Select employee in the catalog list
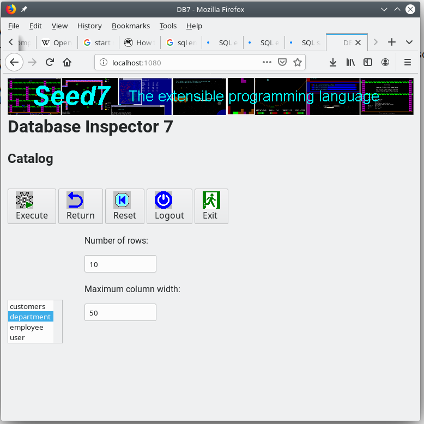The height and width of the screenshot is (424, 424). point(31,327)
